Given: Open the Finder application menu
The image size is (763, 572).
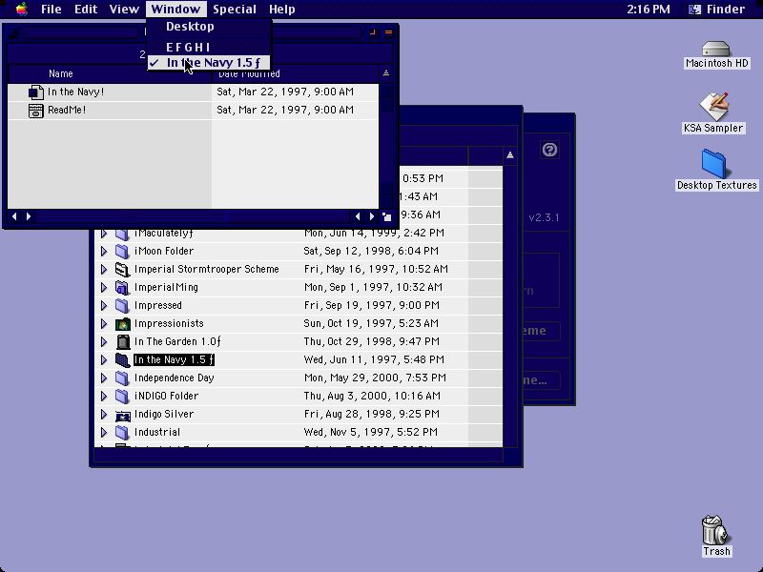Looking at the screenshot, I should pyautogui.click(x=717, y=10).
